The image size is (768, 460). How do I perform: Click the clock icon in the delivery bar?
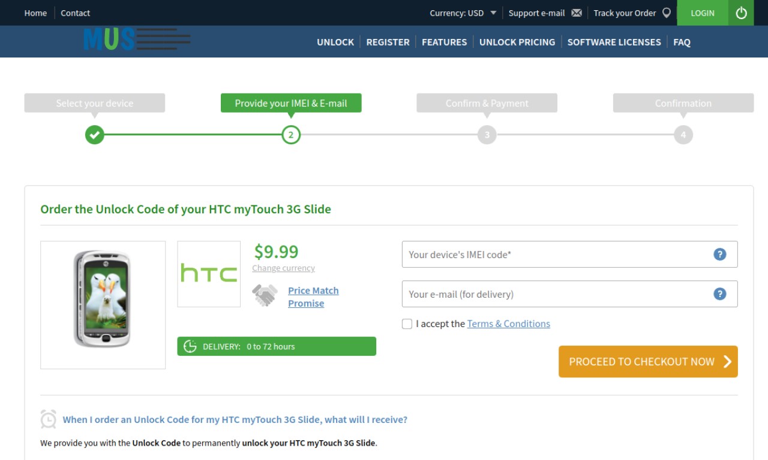click(x=190, y=346)
